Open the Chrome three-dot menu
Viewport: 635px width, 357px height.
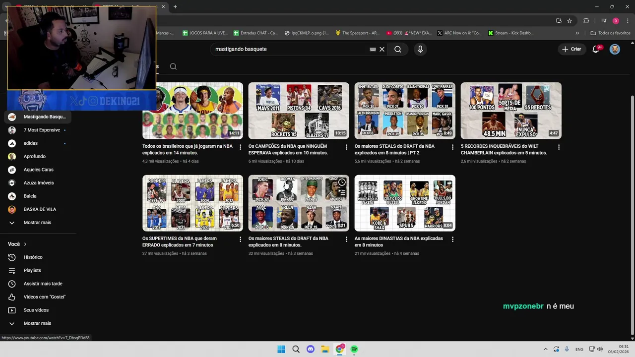[x=627, y=21]
